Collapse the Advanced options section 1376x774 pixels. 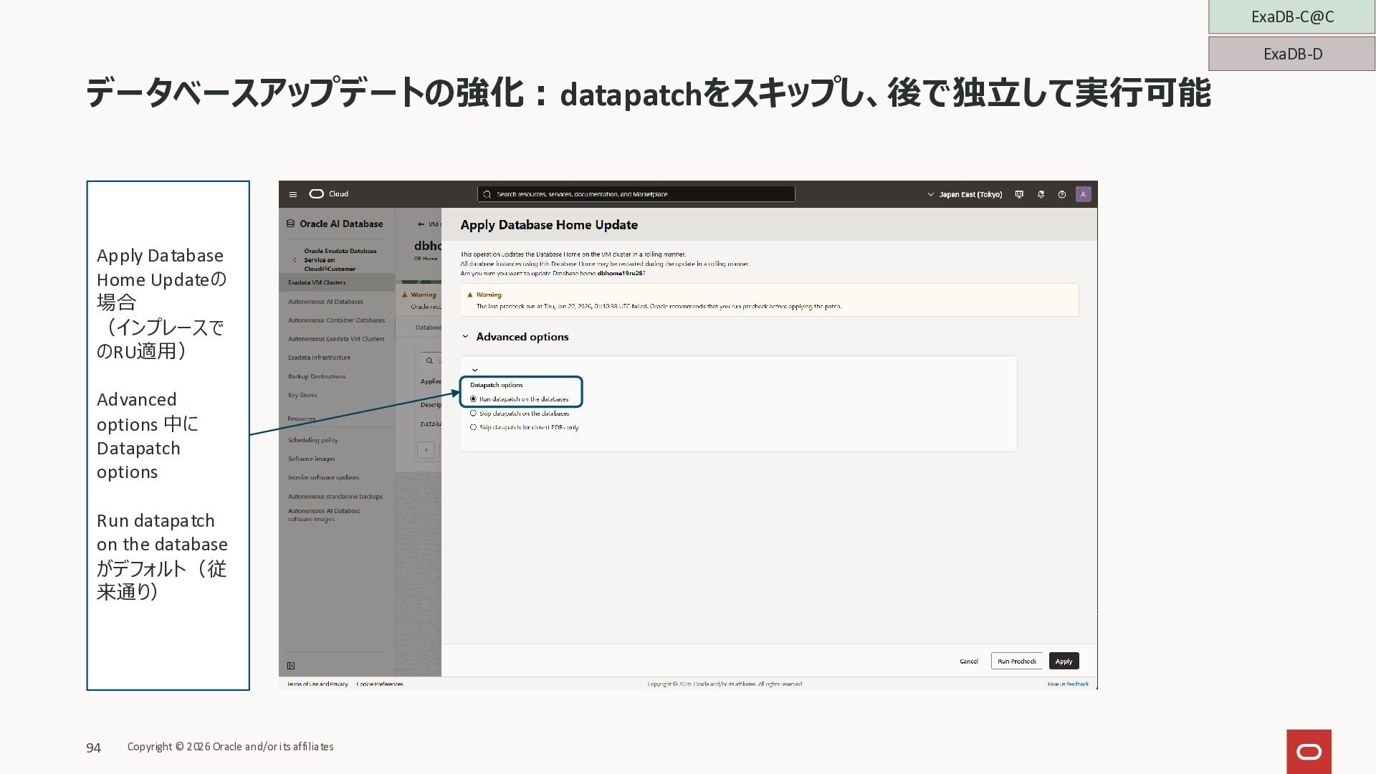click(465, 337)
